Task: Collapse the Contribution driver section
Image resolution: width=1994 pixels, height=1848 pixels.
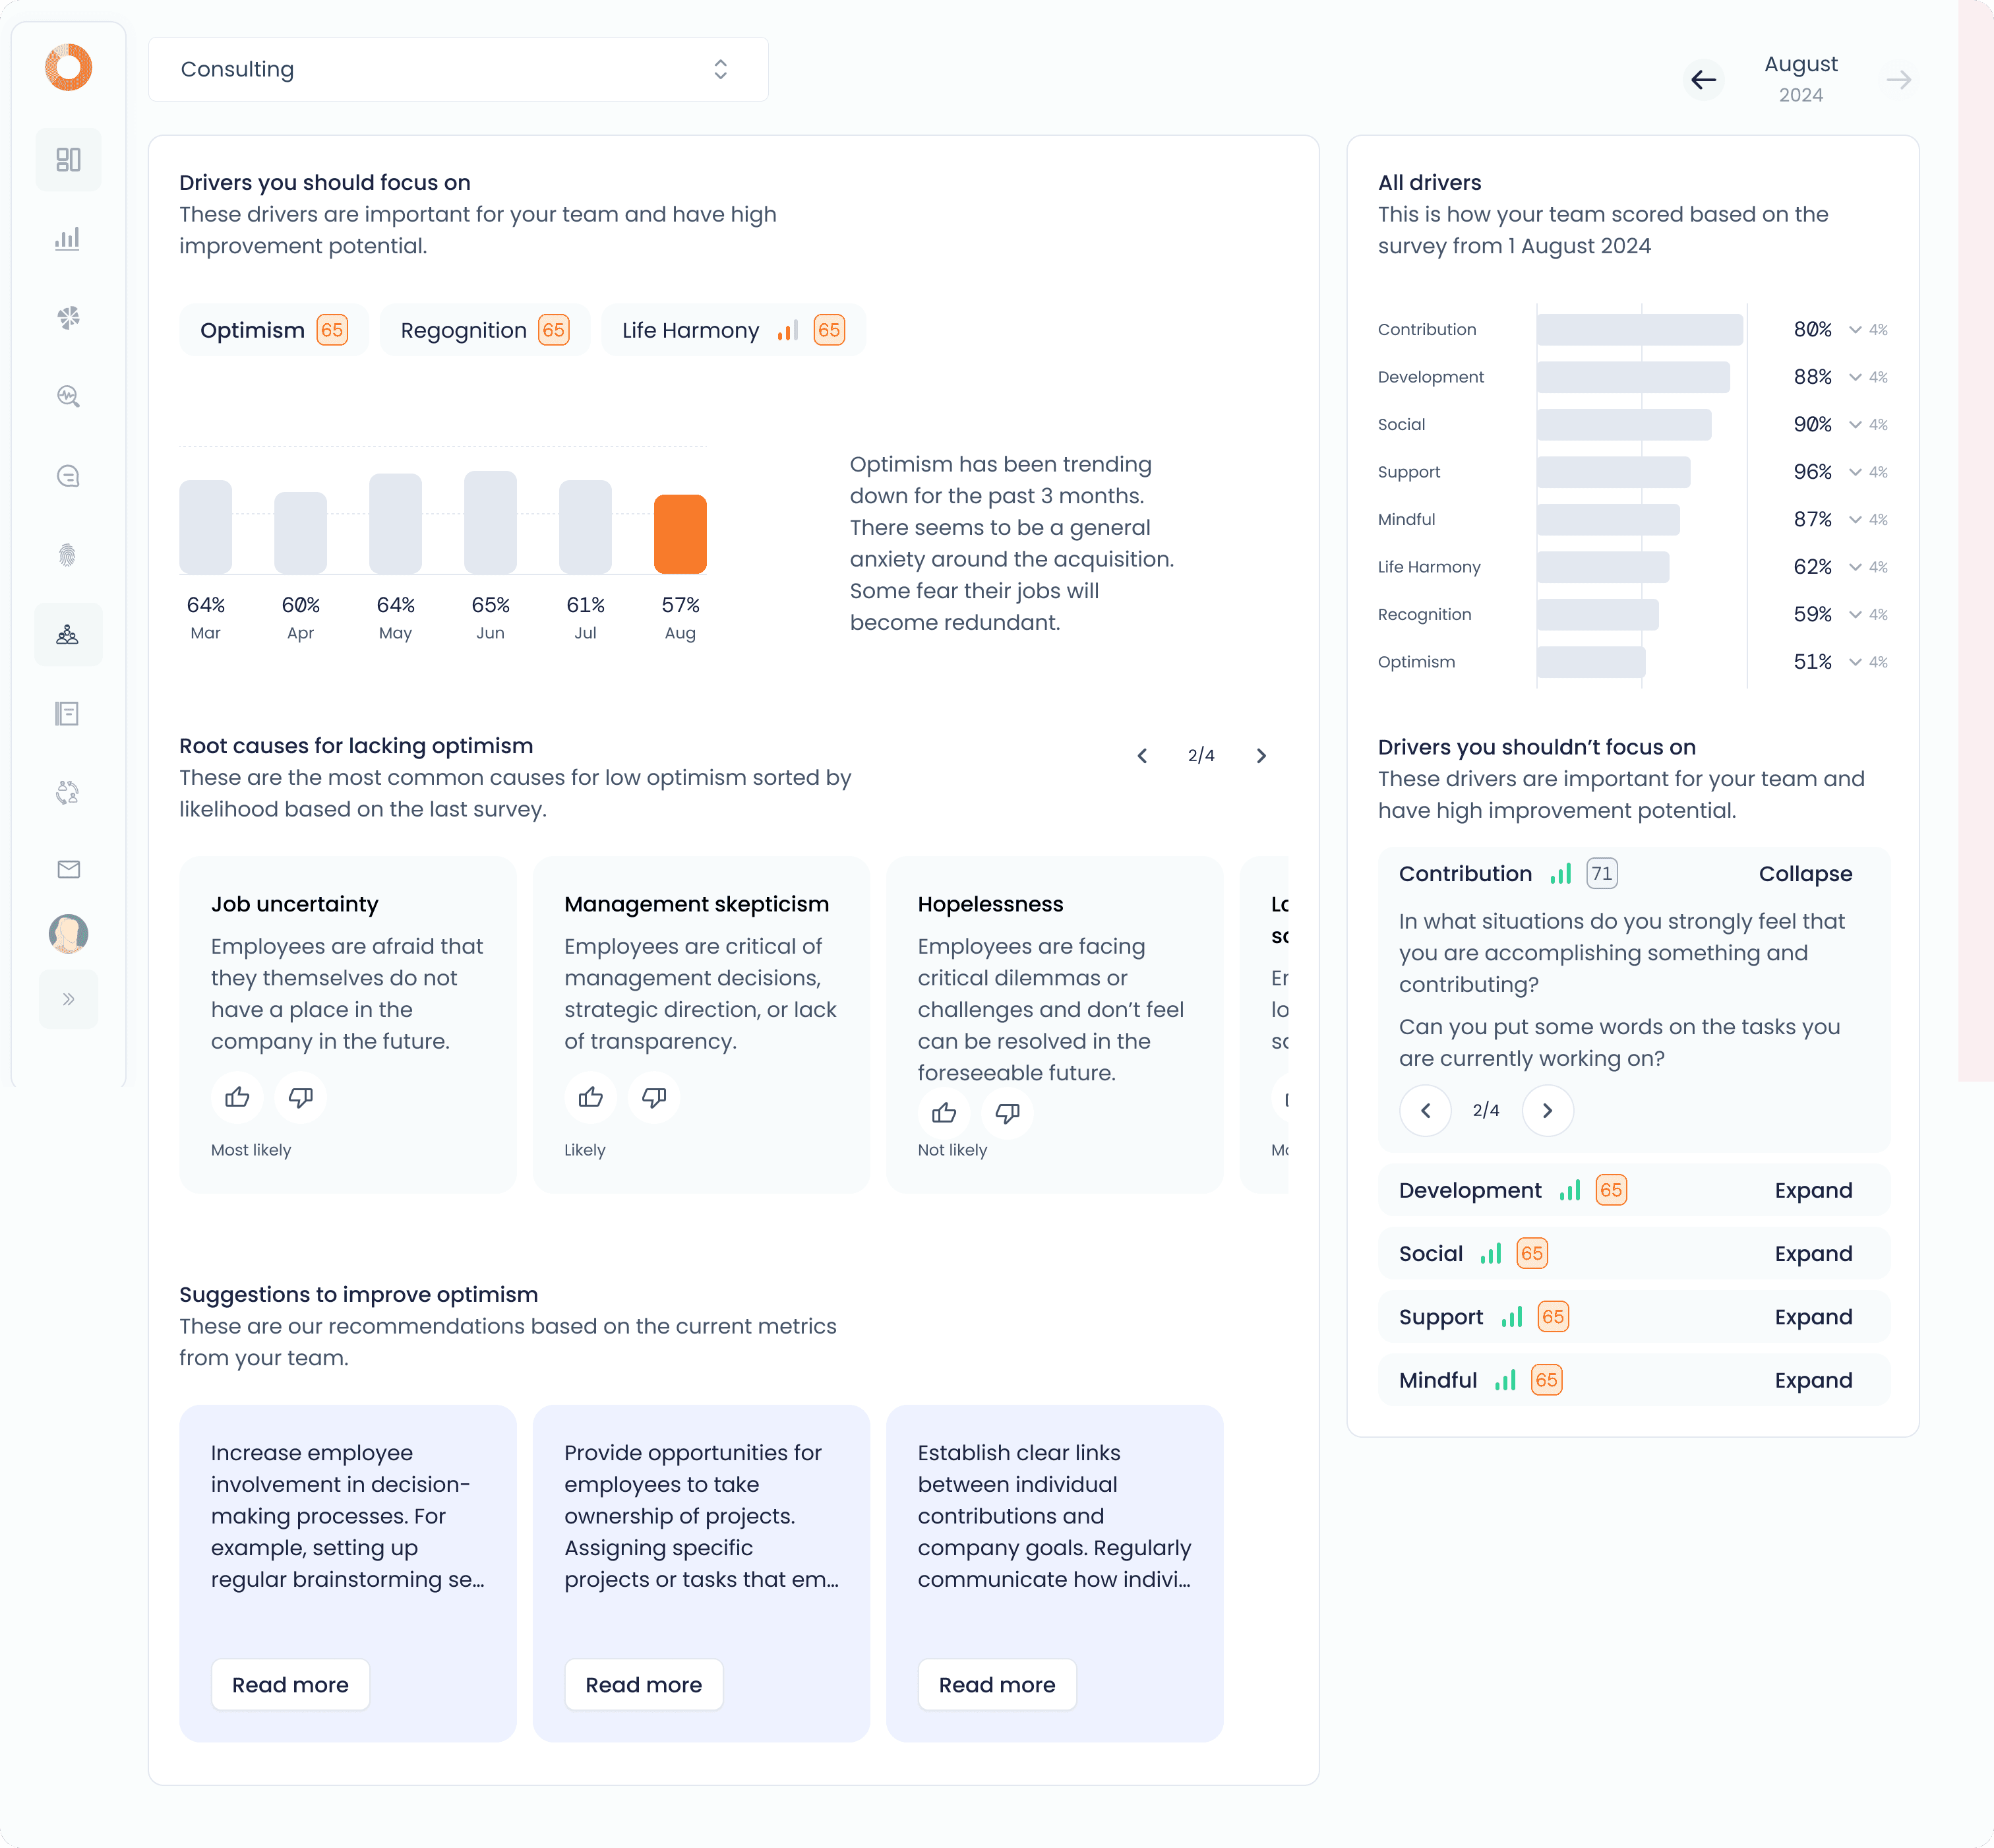Action: point(1805,873)
